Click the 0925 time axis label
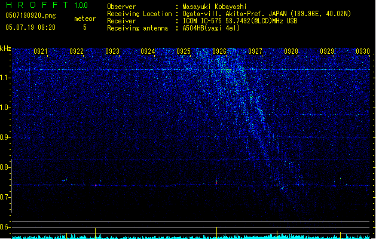Image resolution: width=376 pixels, height=239 pixels. click(x=184, y=51)
